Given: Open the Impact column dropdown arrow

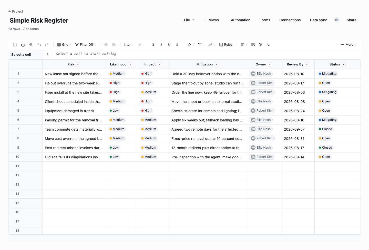Looking at the screenshot, I should pyautogui.click(x=159, y=64).
